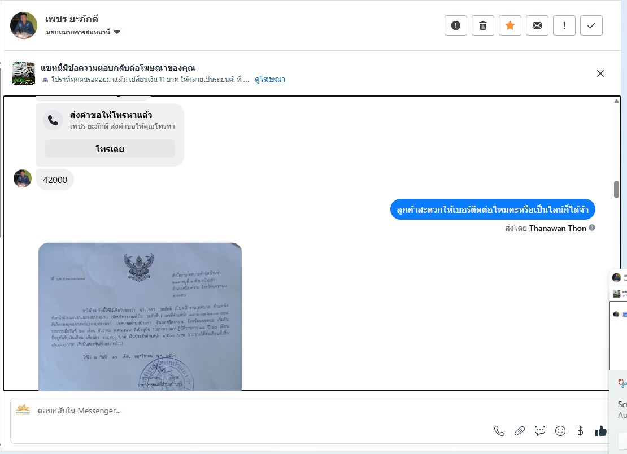Click the spam report exclamation icon
The height and width of the screenshot is (454, 627).
click(x=455, y=25)
